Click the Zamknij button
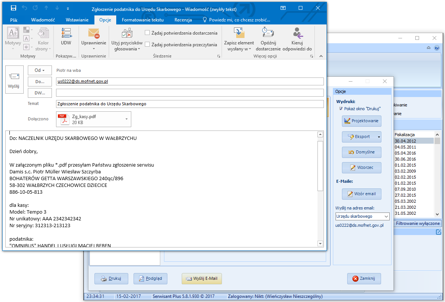Screen dimensions: 445x302 point(364,279)
